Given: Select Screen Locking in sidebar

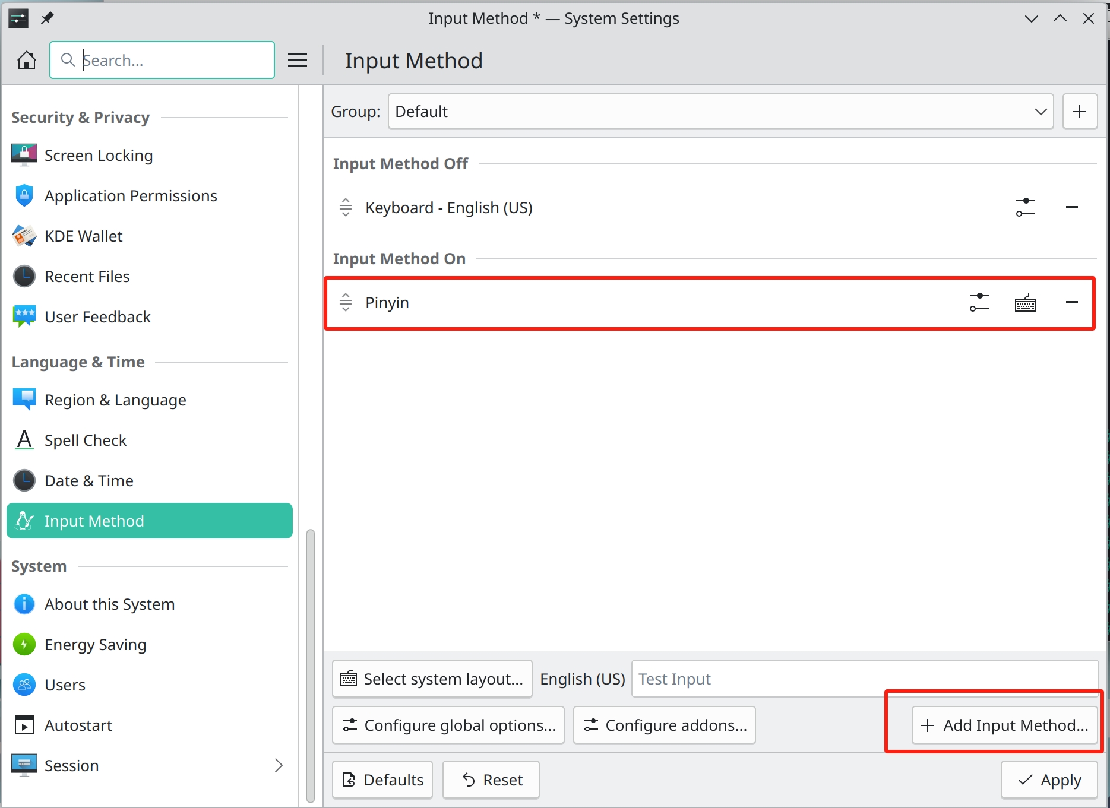Looking at the screenshot, I should pos(99,156).
